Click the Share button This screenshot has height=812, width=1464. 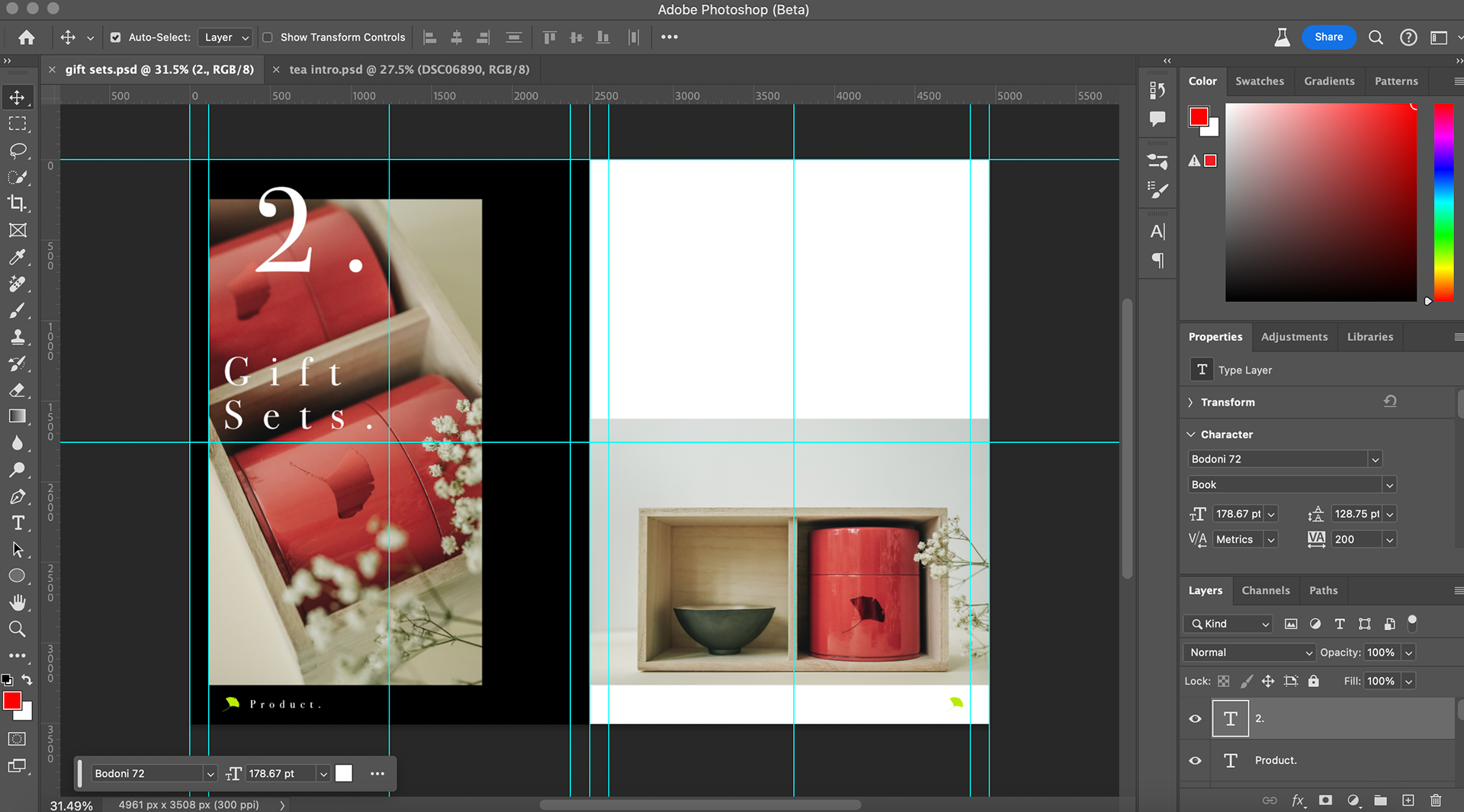coord(1328,37)
